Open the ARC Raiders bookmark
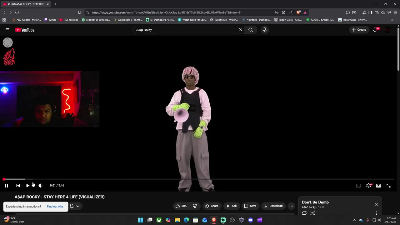 [26, 20]
